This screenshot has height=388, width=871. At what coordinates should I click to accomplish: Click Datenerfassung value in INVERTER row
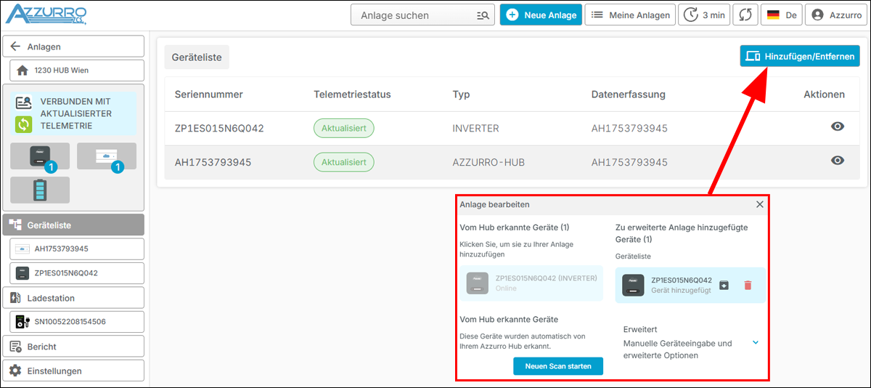[629, 128]
